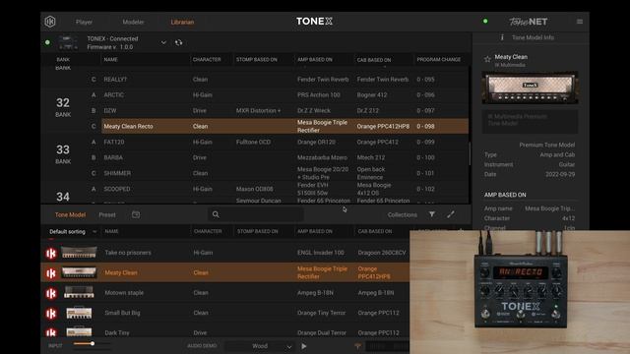Screen dimensions: 630x354
Task: Sort bank list by PROGRAM CHANGE column
Action: [x=439, y=59]
